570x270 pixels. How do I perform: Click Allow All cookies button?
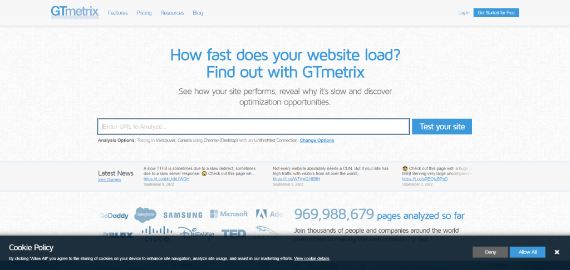tap(528, 252)
